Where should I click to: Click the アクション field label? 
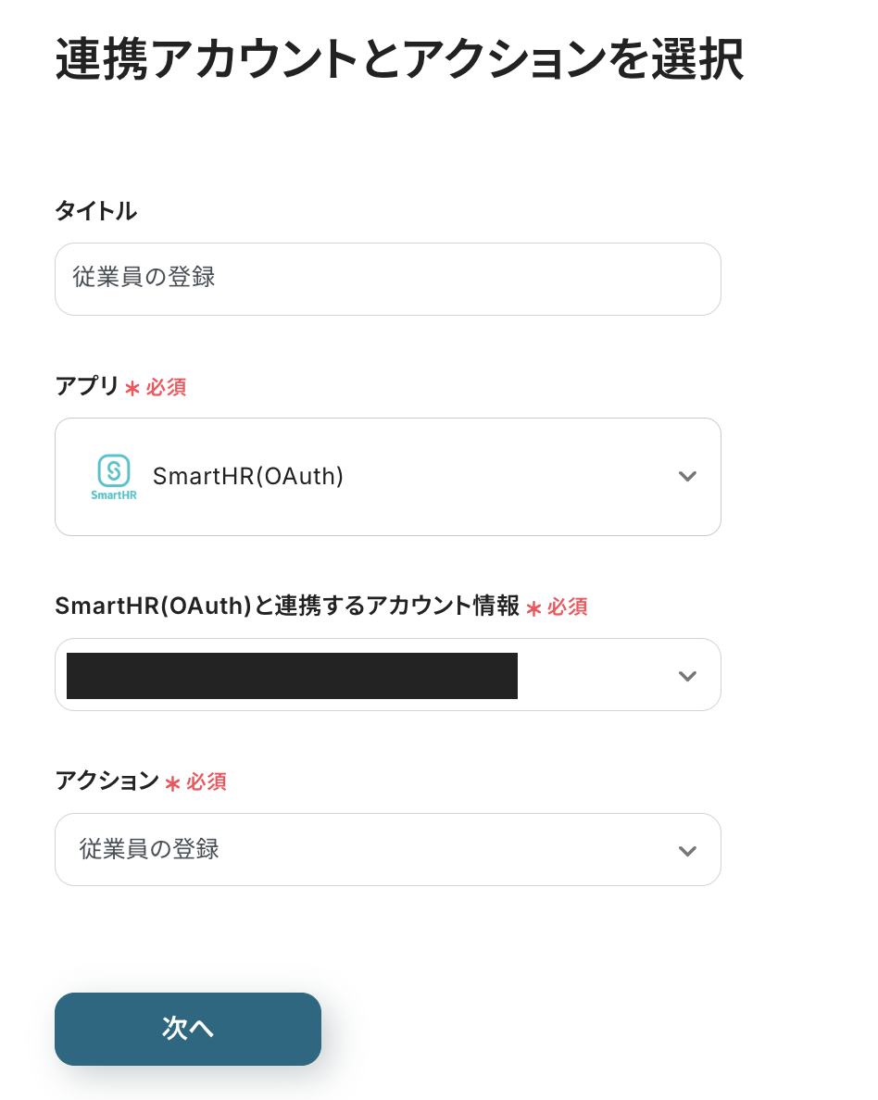click(107, 781)
